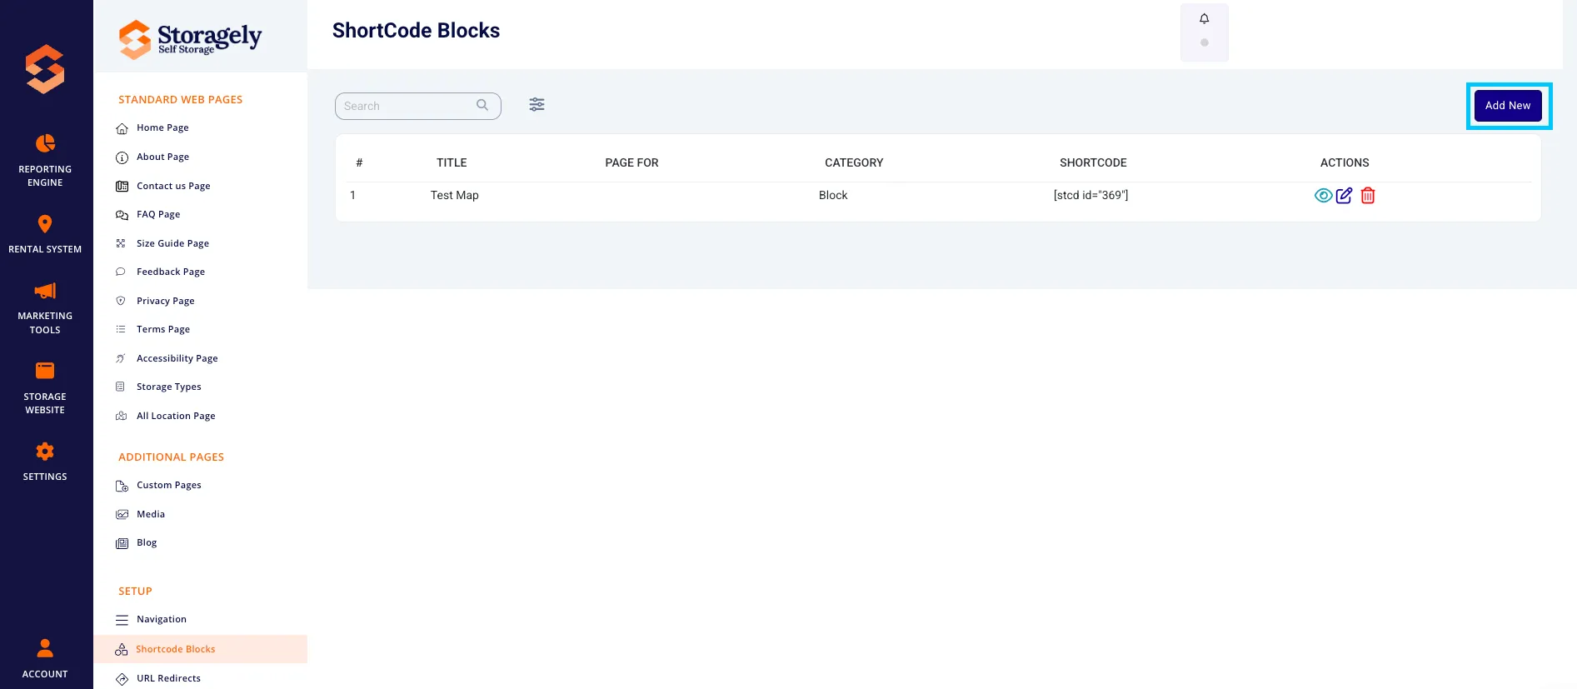The height and width of the screenshot is (689, 1577).
Task: Click the Storagely Self Storage logo
Action: pyautogui.click(x=190, y=38)
